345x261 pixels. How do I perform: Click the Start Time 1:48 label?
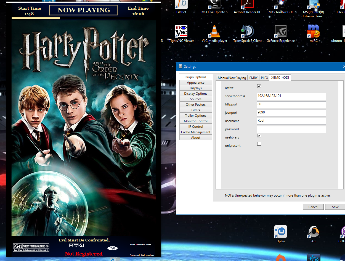click(30, 11)
